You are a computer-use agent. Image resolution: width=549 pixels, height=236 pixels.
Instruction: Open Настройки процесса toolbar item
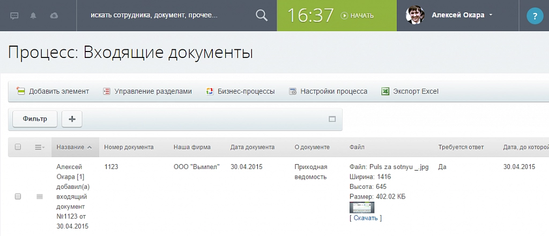(x=328, y=91)
